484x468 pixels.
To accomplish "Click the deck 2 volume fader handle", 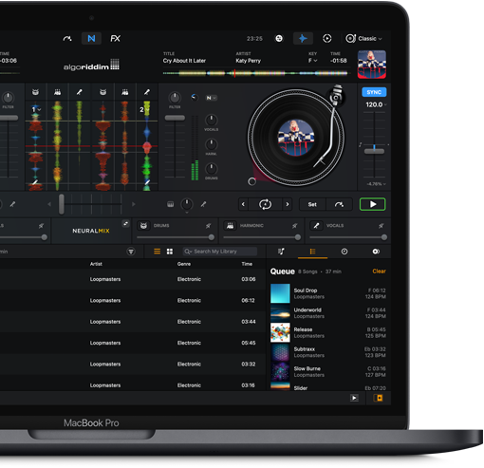I will coord(175,118).
